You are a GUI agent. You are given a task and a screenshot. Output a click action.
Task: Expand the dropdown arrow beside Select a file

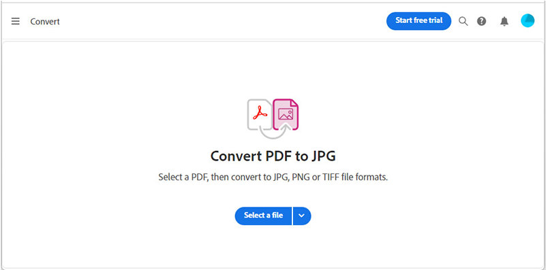(x=302, y=216)
